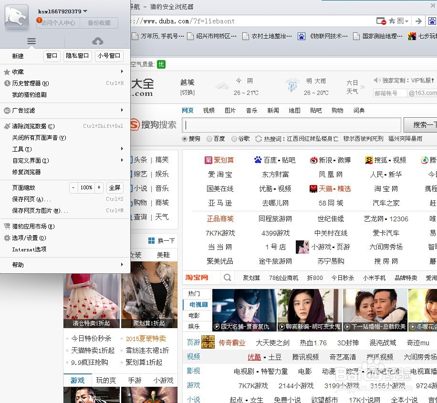437x403 pixels.
Task: Click the magnifier icon in Taobao bar
Action: pyautogui.click(x=228, y=278)
